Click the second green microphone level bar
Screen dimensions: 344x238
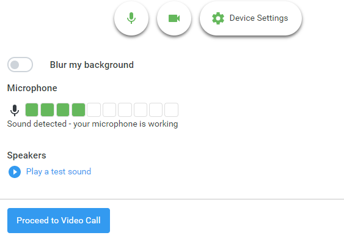(48, 110)
